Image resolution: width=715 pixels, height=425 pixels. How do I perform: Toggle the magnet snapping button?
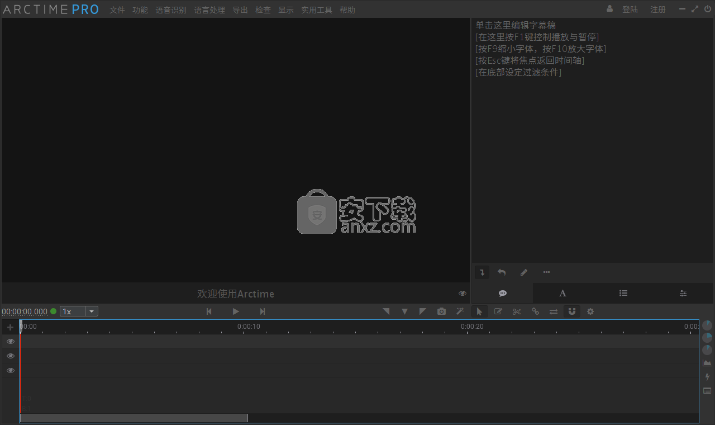click(x=572, y=311)
